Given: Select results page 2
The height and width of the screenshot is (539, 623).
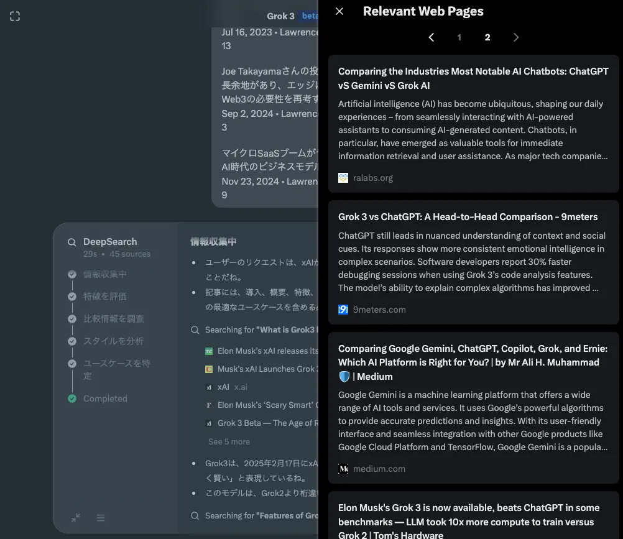Looking at the screenshot, I should [x=487, y=37].
